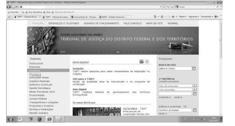The width and height of the screenshot is (235, 126).
Task: Open the Execuções Penais sidebar link
Action: tap(39, 78)
